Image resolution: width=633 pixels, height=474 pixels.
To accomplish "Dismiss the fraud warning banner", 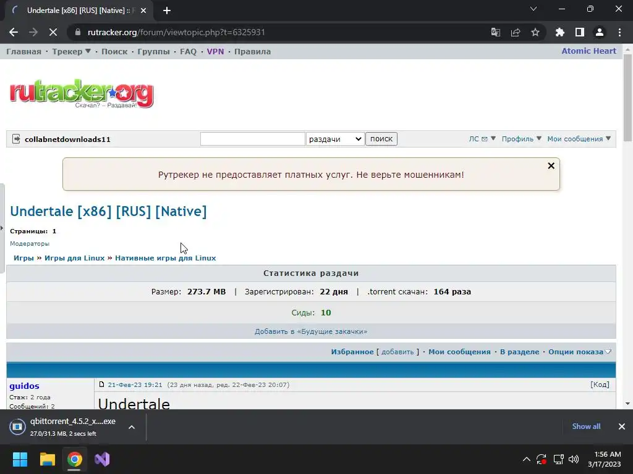I will tap(551, 165).
